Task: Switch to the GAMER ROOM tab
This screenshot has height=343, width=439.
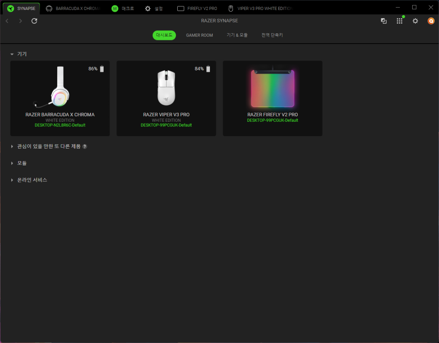Action: coord(199,35)
